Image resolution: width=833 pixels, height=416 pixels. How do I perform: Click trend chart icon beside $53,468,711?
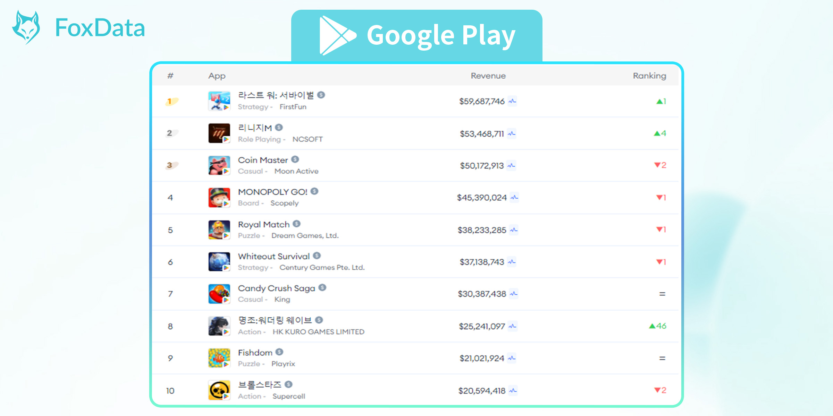pos(512,133)
